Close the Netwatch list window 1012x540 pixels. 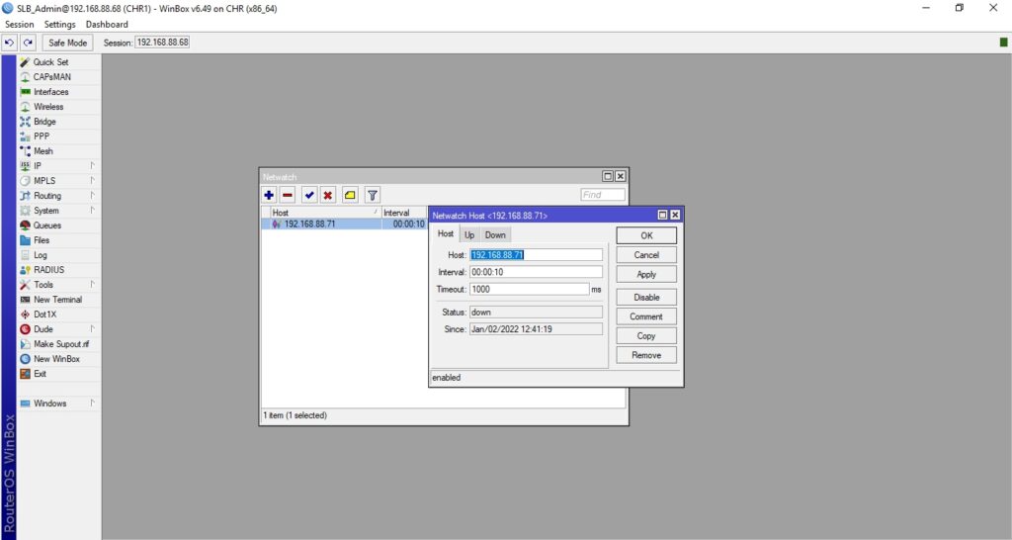(x=621, y=176)
